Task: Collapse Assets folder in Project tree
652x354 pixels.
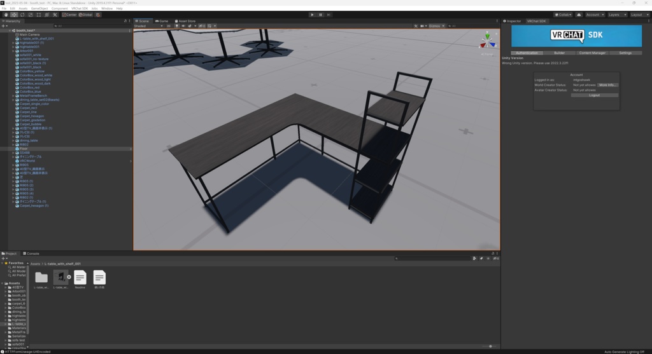Action: point(3,283)
